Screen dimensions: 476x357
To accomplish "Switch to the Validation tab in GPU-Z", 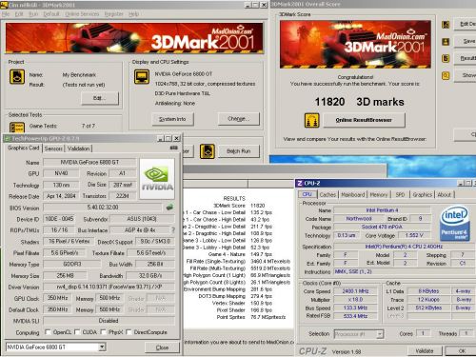I will pos(78,149).
